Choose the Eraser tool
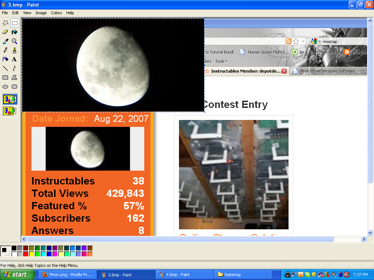This screenshot has height=280, width=374. point(5,32)
